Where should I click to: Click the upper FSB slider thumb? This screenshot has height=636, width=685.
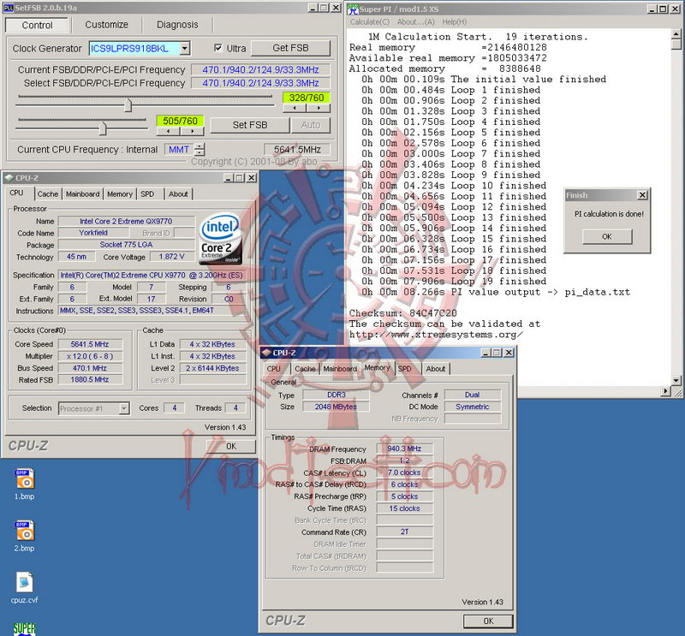click(x=128, y=104)
